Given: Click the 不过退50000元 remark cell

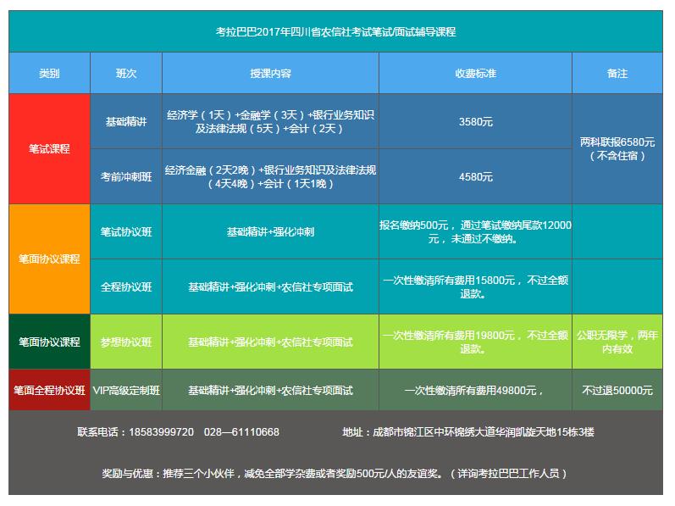Looking at the screenshot, I should click(617, 390).
